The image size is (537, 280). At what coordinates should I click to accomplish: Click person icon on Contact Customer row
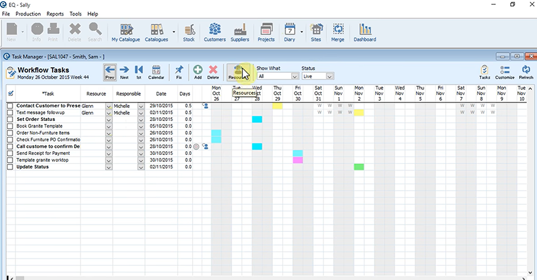coord(205,106)
